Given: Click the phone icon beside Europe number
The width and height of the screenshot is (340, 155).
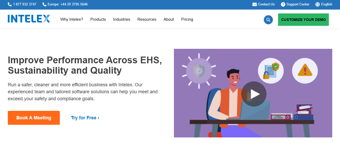Looking at the screenshot, I should pos(44,4).
